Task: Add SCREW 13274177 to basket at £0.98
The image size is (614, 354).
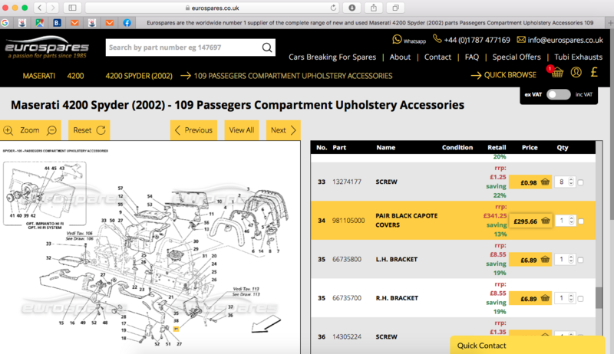Action: click(530, 182)
